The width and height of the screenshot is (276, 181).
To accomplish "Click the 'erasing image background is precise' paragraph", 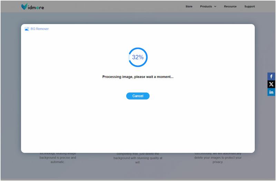I will 58,158.
